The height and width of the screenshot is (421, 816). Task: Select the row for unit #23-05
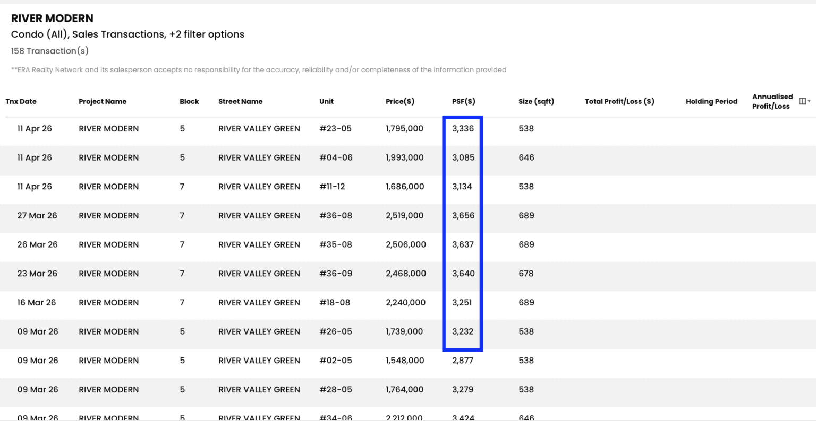[408, 129]
